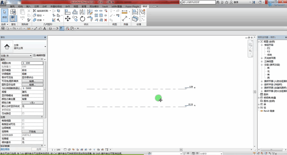This screenshot has height=155, width=287.
Task: Select the 北 elevation in project browser
Action: [x=268, y=71]
